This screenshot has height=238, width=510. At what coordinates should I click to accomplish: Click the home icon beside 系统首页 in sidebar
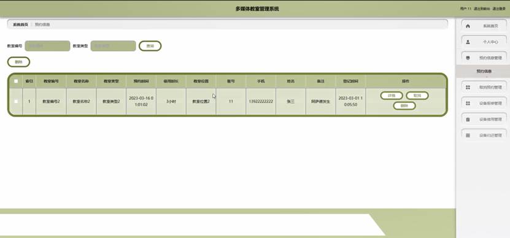coord(468,26)
